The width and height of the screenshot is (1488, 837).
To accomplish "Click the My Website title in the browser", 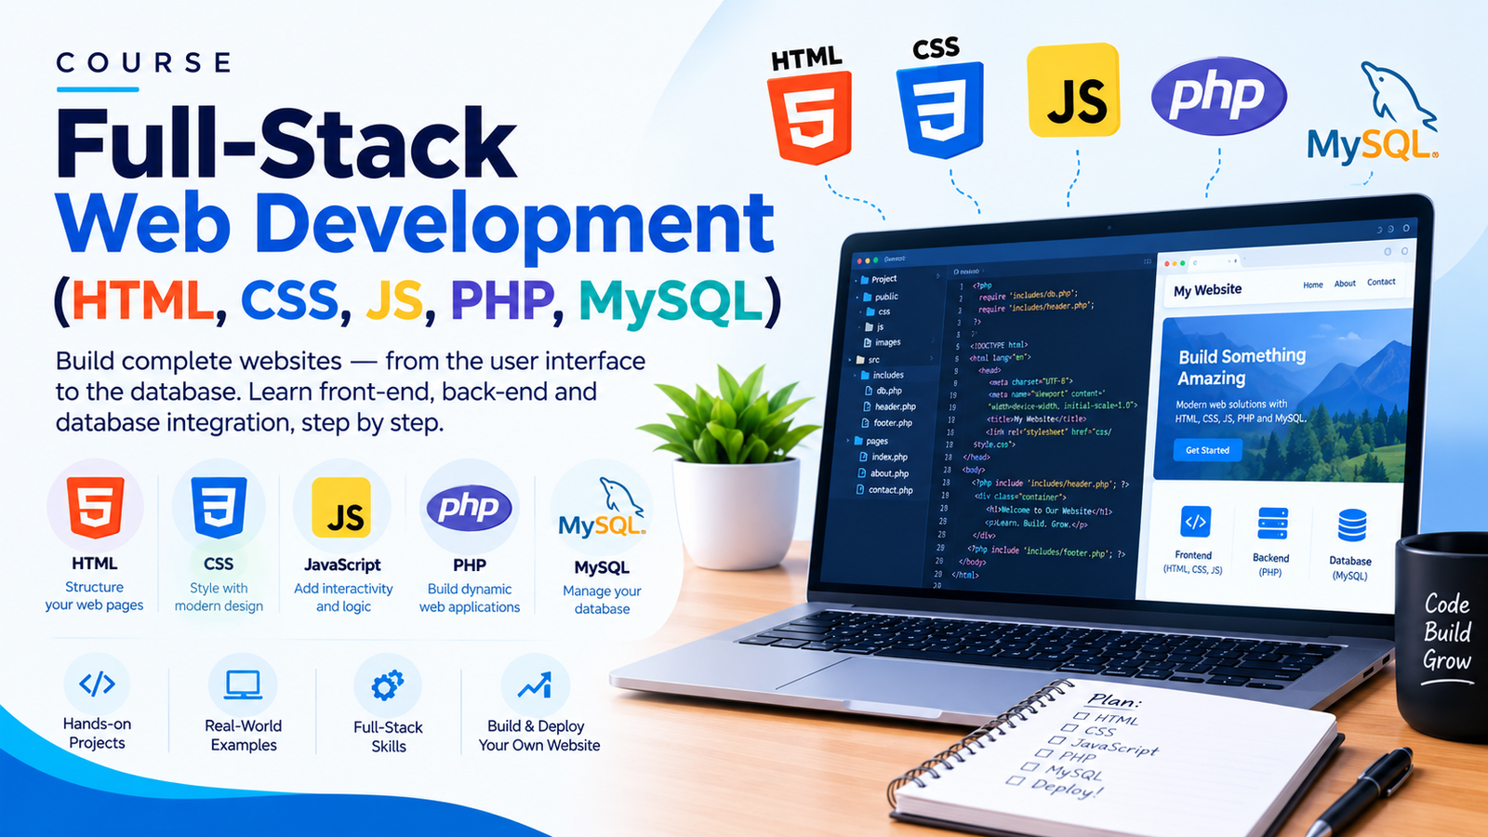I will (x=1207, y=290).
